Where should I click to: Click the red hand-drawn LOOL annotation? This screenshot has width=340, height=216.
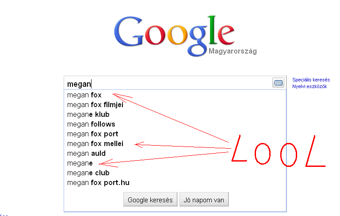(279, 152)
